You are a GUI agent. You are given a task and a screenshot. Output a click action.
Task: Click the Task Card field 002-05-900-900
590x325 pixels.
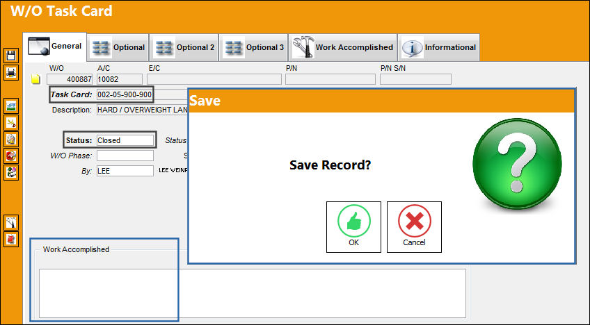pos(125,94)
